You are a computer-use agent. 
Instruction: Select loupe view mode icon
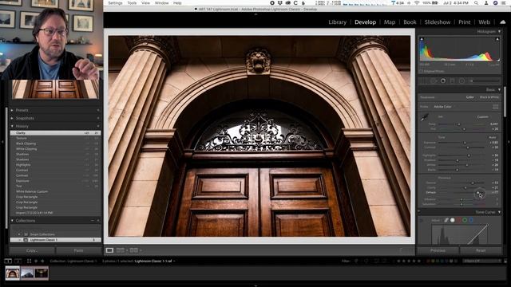tap(109, 250)
